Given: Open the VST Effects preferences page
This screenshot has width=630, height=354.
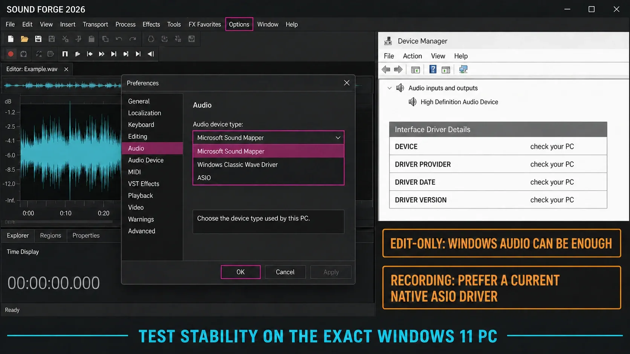Looking at the screenshot, I should pyautogui.click(x=144, y=184).
